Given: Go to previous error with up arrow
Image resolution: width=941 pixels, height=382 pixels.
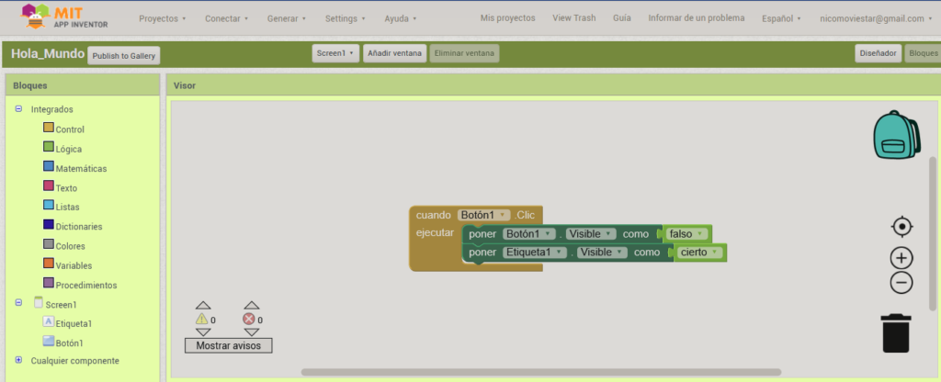Looking at the screenshot, I should 252,305.
